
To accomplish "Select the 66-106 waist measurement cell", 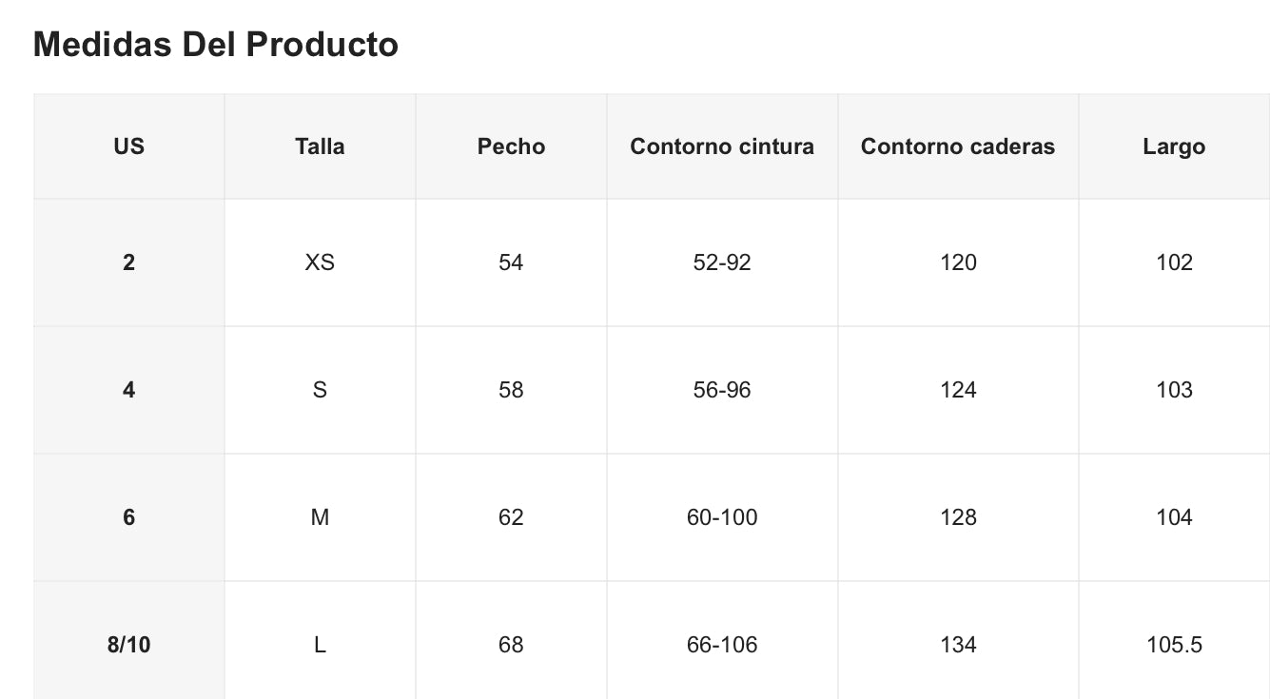I will 722,645.
